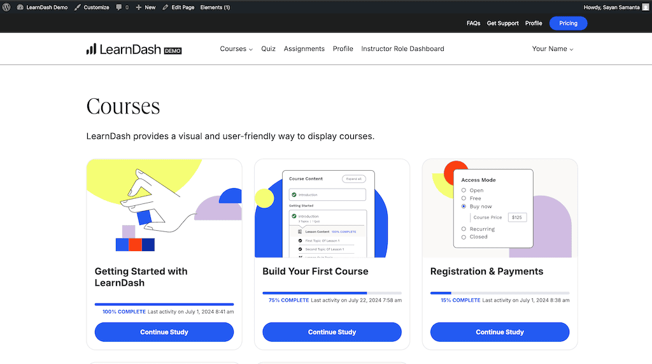The width and height of the screenshot is (652, 364).
Task: Click 'Last activity on July 1, 2024 8:41 am'
Action: pyautogui.click(x=191, y=312)
